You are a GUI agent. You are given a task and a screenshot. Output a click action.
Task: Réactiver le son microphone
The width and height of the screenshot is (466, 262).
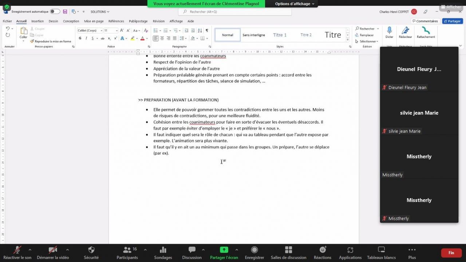17,253
